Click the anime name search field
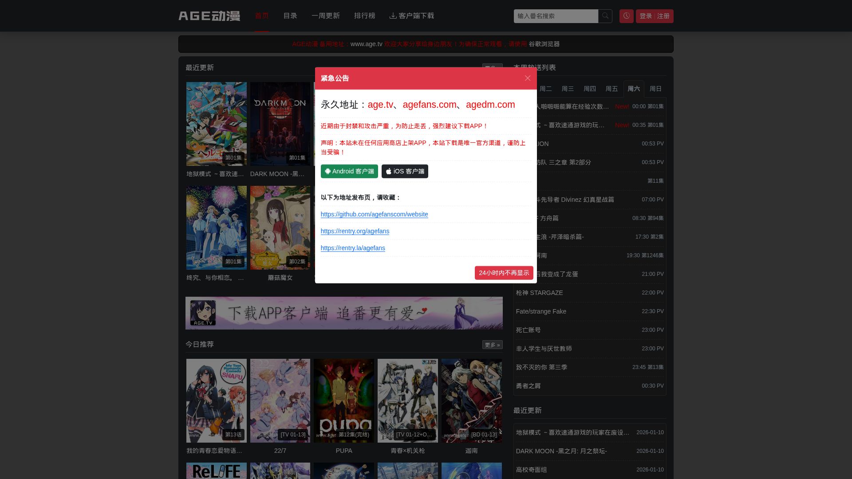 556,16
